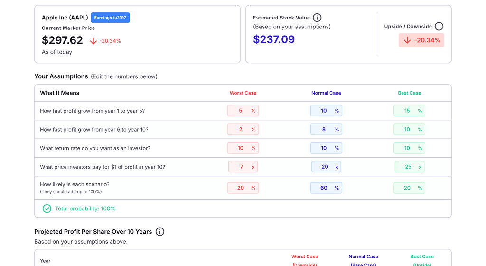This screenshot has width=486, height=266.
Task: Edit Best Case year 1-5 profit growth field
Action: pyautogui.click(x=409, y=111)
